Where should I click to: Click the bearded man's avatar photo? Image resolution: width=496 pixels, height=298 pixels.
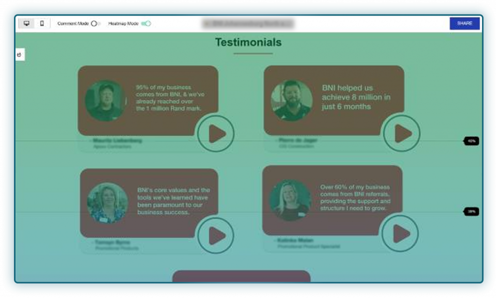(292, 101)
